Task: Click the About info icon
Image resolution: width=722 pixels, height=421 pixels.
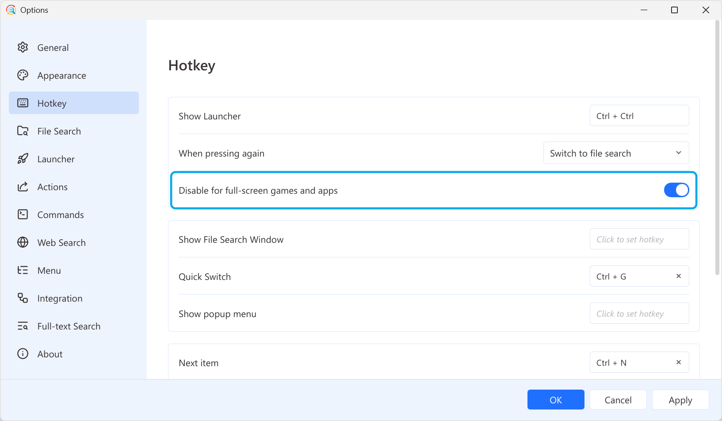Action: [23, 354]
